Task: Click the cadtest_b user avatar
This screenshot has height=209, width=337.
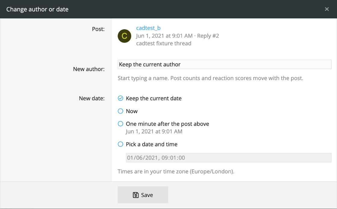Action: coord(125,36)
